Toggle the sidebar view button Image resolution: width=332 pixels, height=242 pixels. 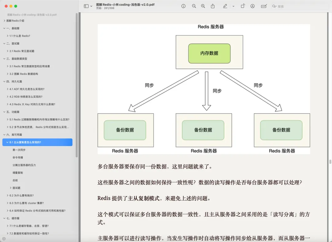(x=86, y=6)
